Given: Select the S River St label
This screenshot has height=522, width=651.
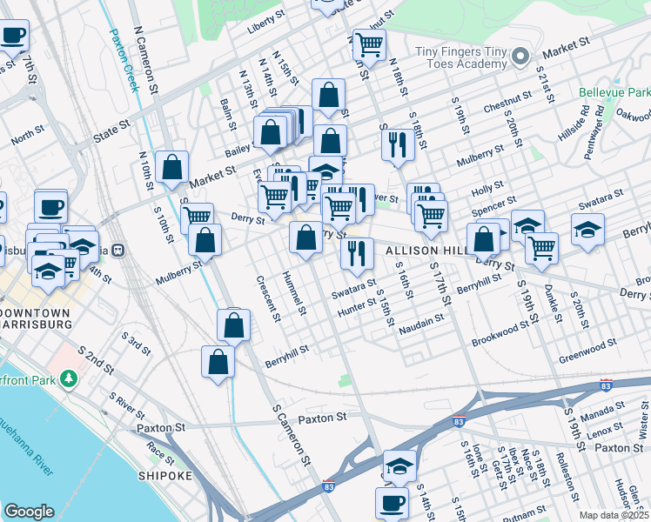Looking at the screenshot, I should click(126, 405).
